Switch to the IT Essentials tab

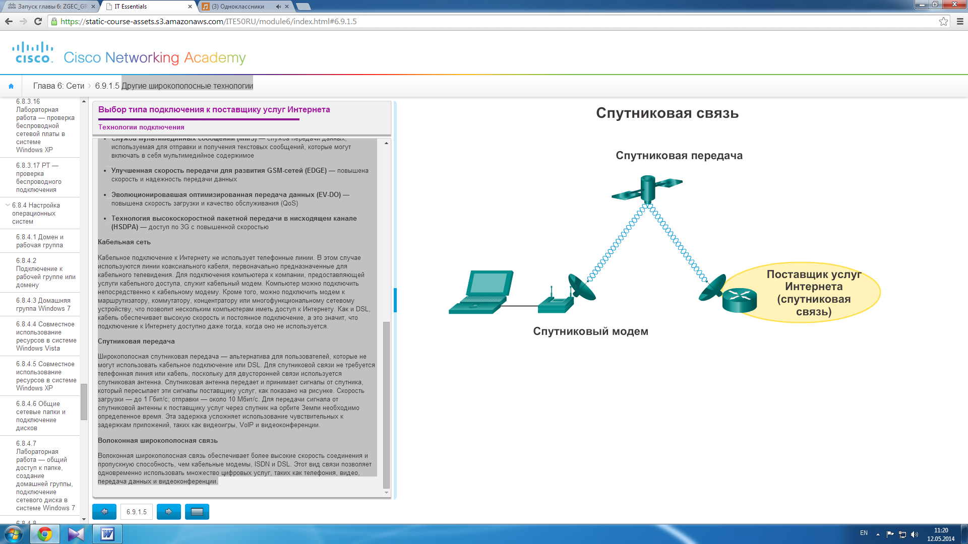click(x=146, y=7)
